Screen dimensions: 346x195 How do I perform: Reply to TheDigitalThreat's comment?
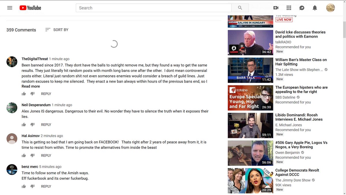[46, 94]
